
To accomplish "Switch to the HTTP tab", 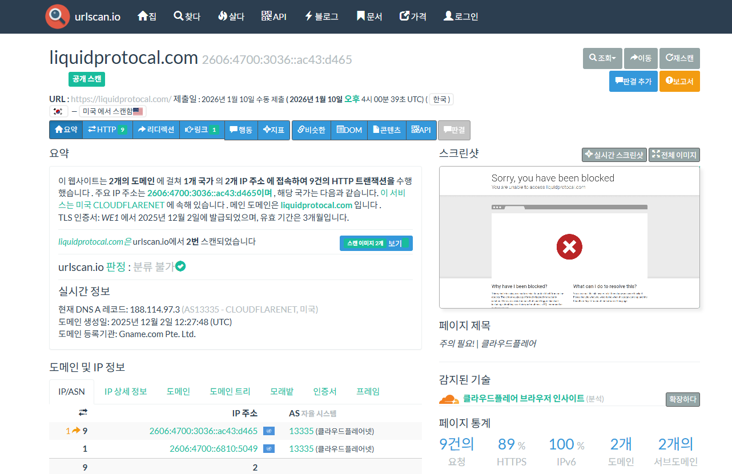I will [x=107, y=130].
